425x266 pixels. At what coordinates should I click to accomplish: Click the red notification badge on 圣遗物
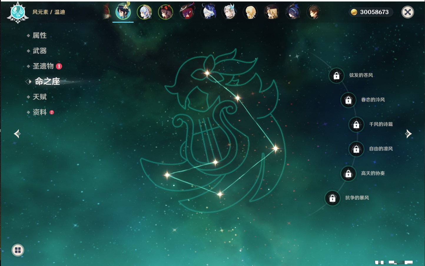coord(59,66)
